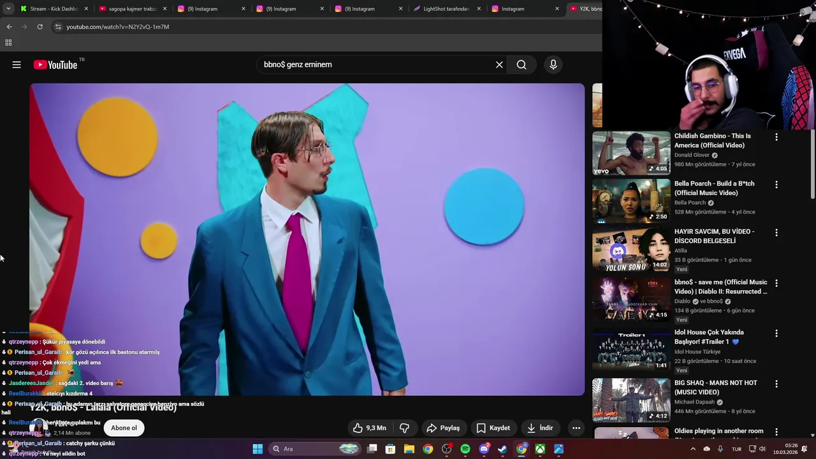The image size is (816, 459).
Task: Open Idol House Trailer 1 thumbnail
Action: click(631, 349)
